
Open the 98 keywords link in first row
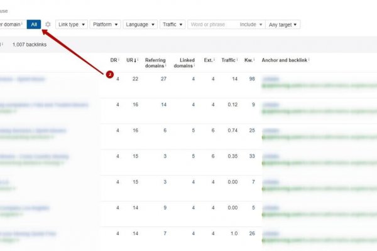pos(251,78)
